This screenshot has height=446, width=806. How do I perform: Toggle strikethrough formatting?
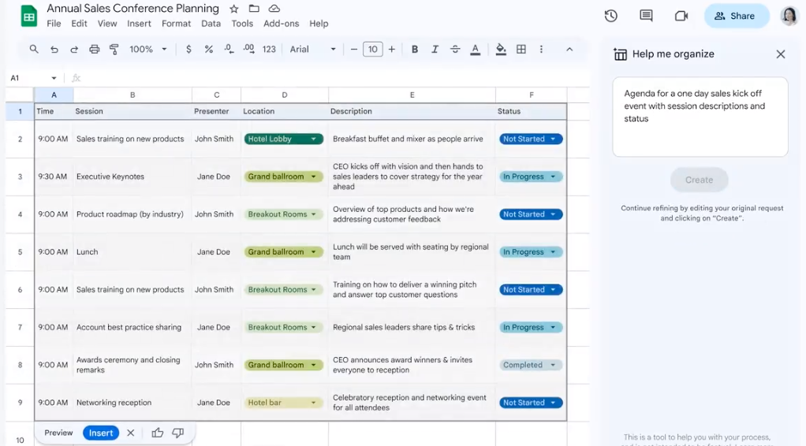tap(455, 49)
